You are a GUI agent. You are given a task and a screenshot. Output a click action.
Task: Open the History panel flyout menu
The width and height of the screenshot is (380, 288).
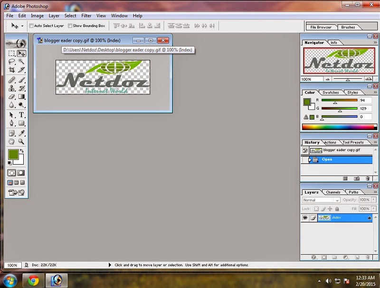pyautogui.click(x=375, y=142)
